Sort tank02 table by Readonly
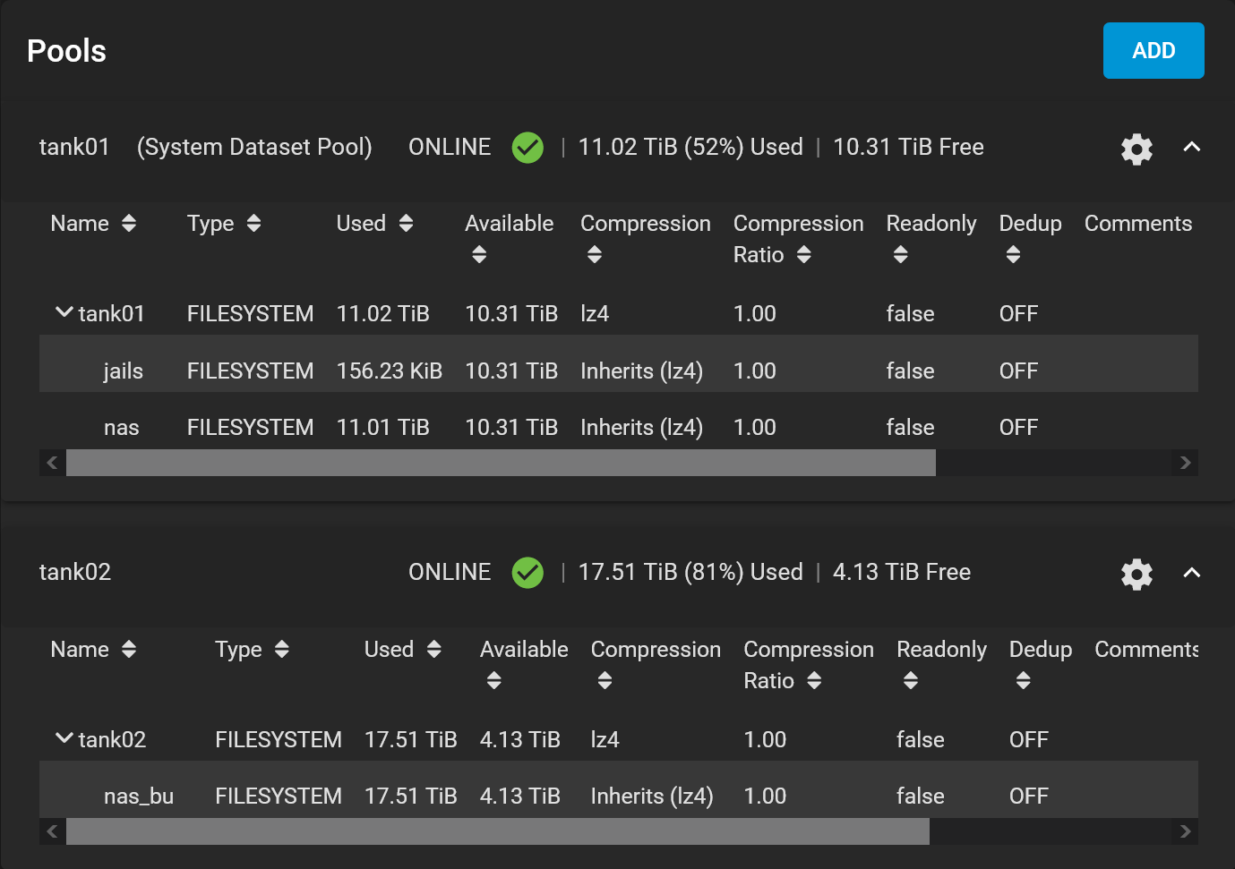Image resolution: width=1235 pixels, height=869 pixels. pos(911,681)
